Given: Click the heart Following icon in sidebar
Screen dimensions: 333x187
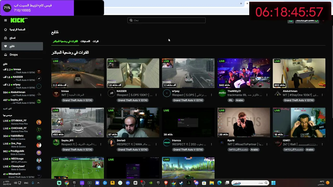Looking at the screenshot, I should (5, 46).
